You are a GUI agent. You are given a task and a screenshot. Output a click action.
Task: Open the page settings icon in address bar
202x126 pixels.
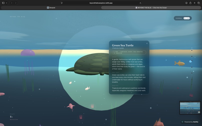click(62, 3)
